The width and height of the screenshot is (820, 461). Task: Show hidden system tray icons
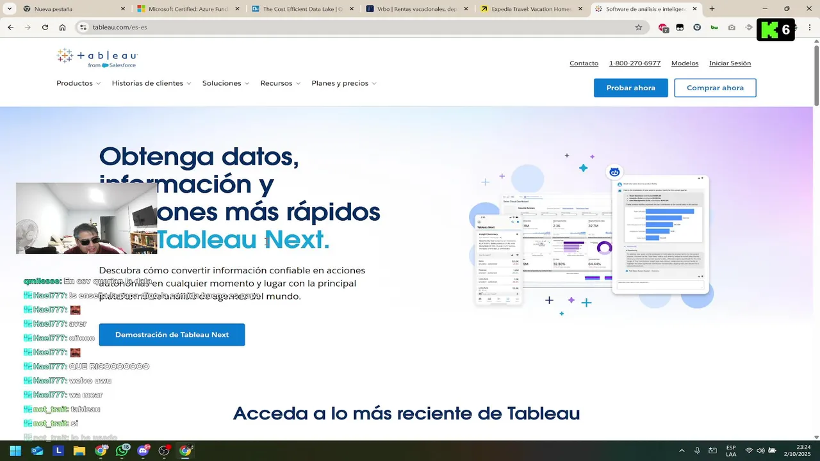coord(682,451)
